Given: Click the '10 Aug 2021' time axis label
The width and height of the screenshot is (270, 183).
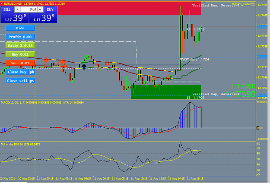Looking at the screenshot, I should coord(7,179).
